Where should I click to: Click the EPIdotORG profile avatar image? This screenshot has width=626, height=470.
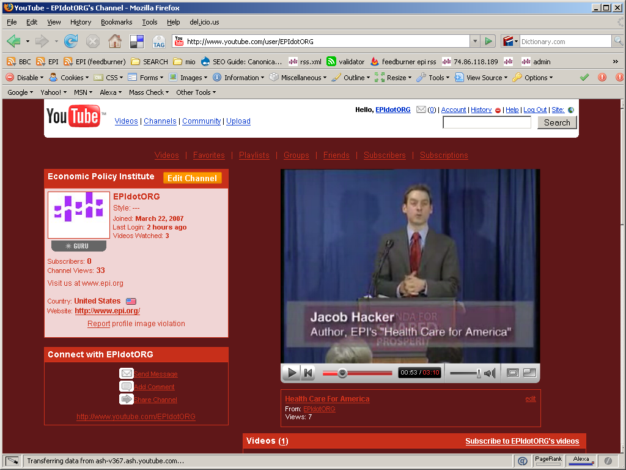(79, 215)
